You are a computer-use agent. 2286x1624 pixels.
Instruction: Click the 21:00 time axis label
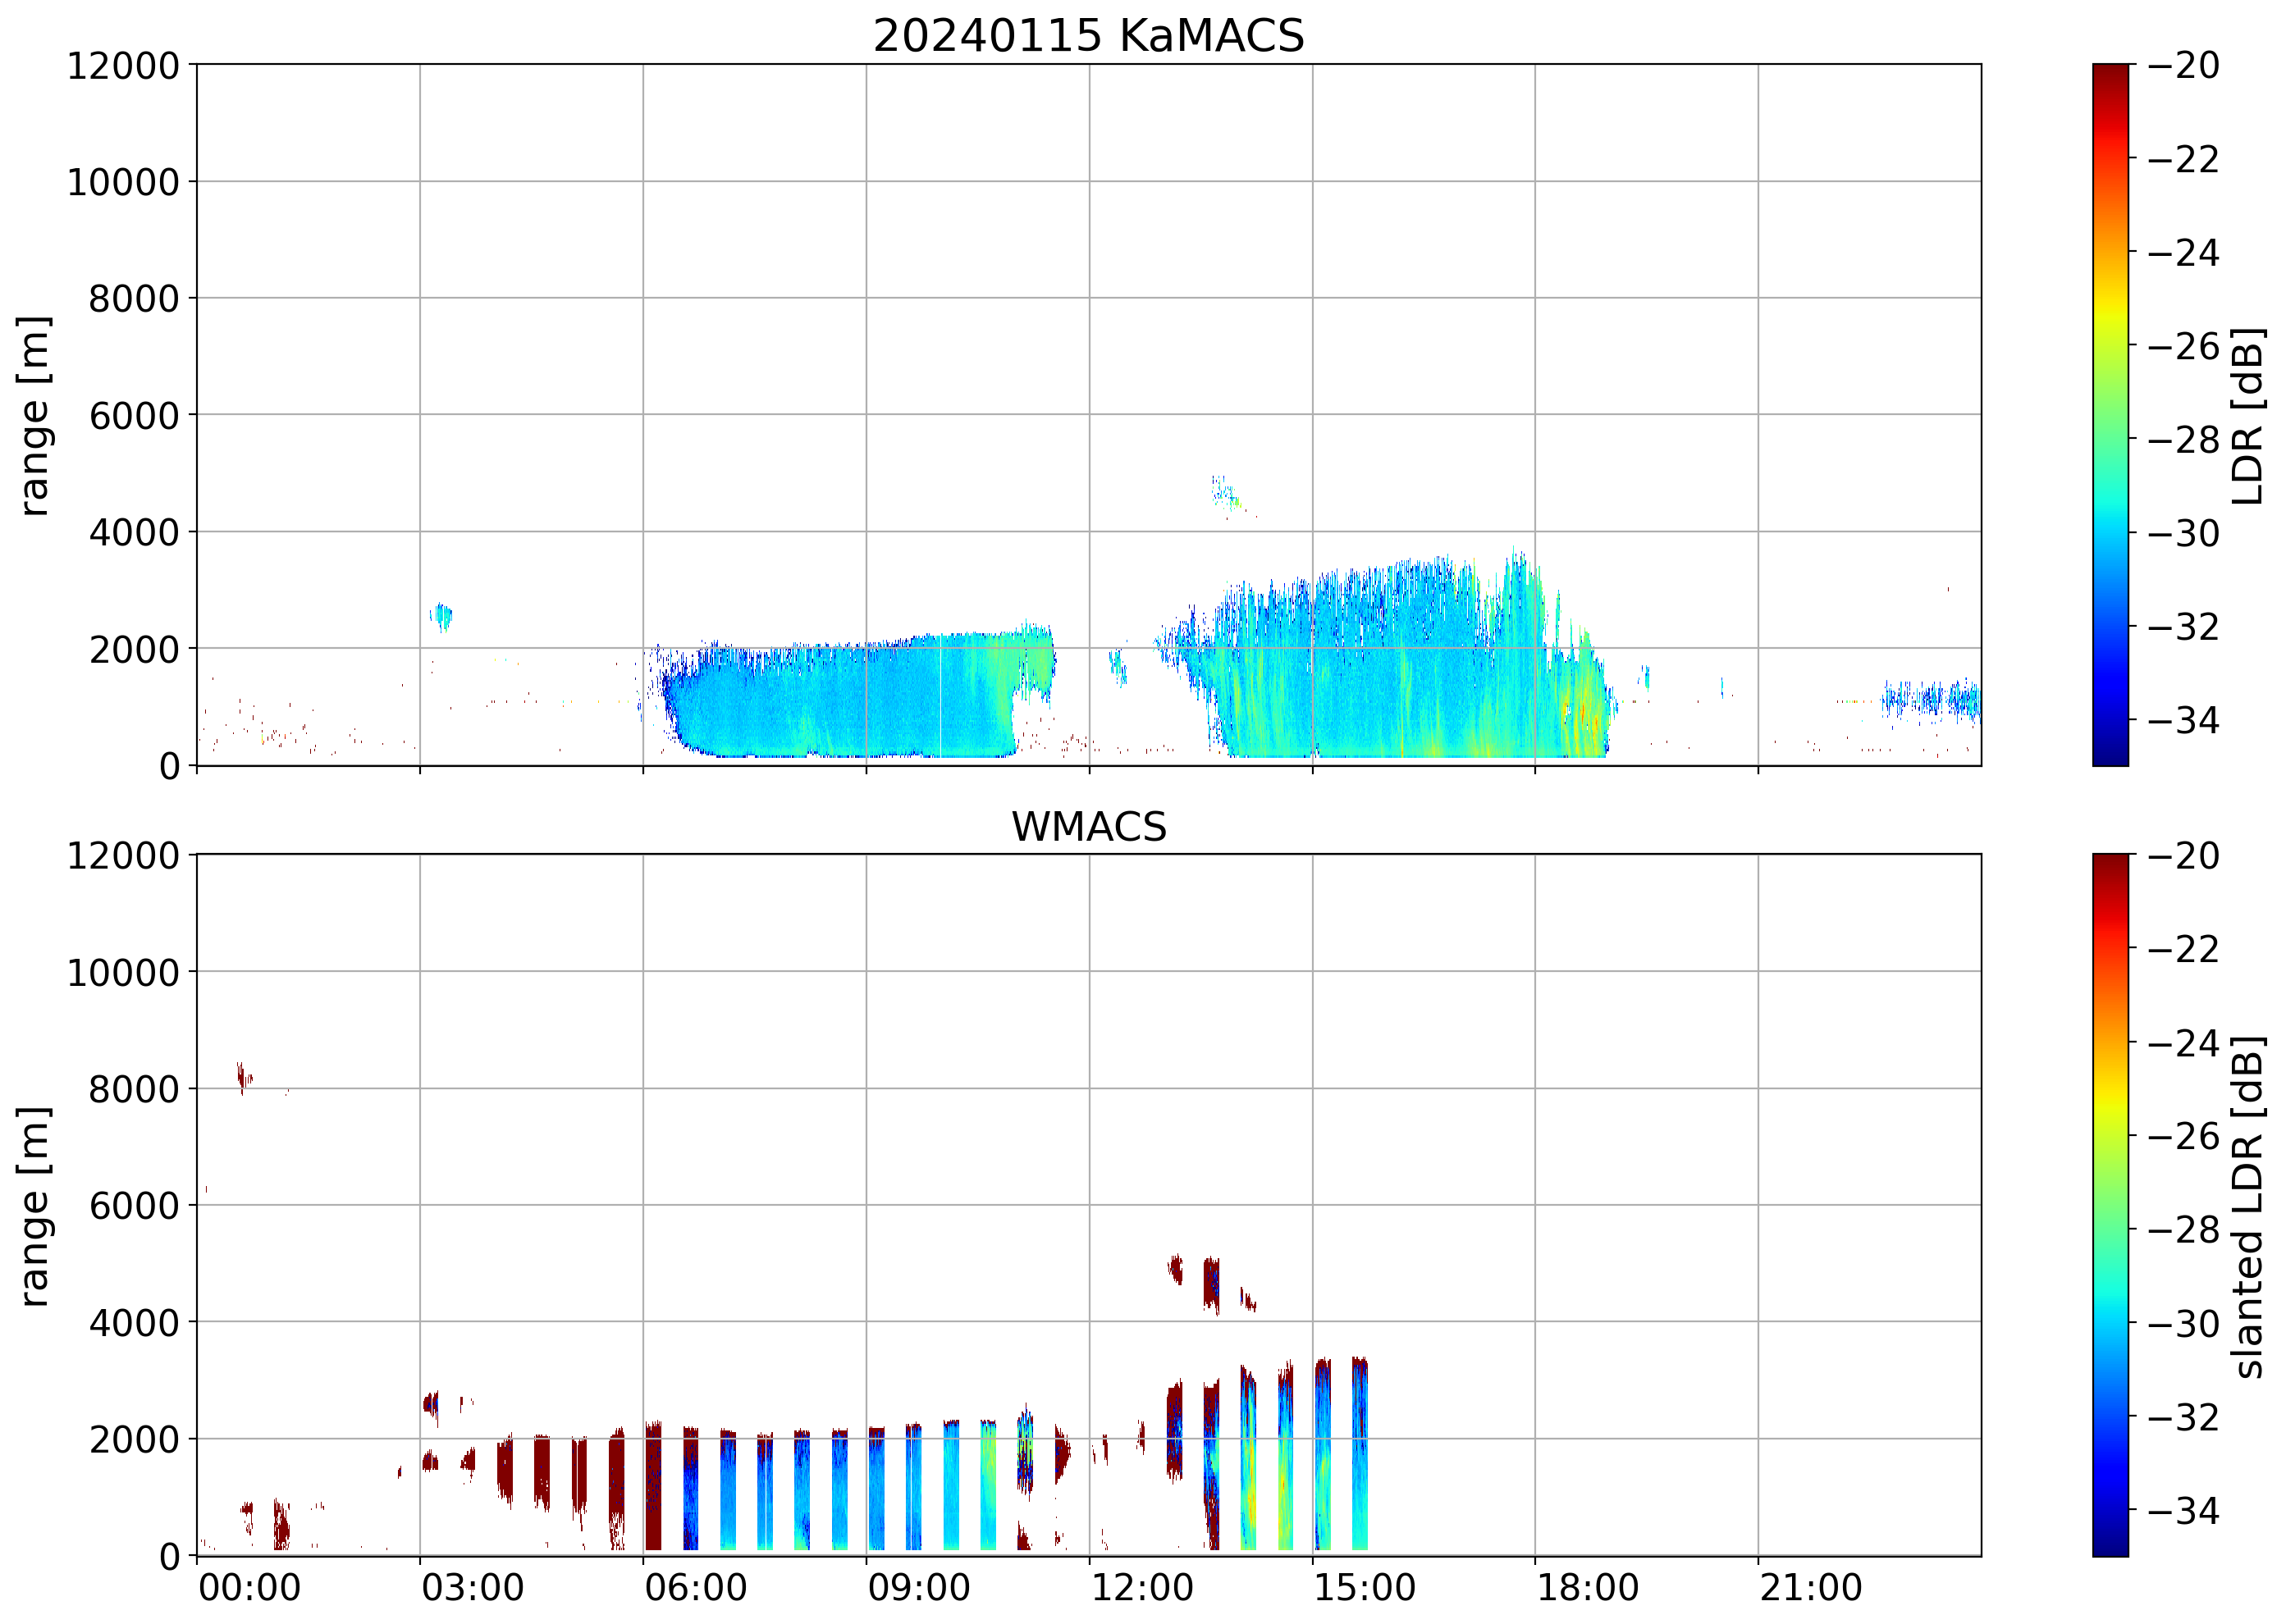click(x=1811, y=1588)
